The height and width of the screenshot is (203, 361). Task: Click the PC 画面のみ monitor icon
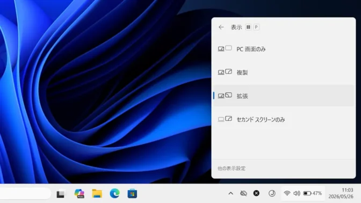(x=225, y=48)
